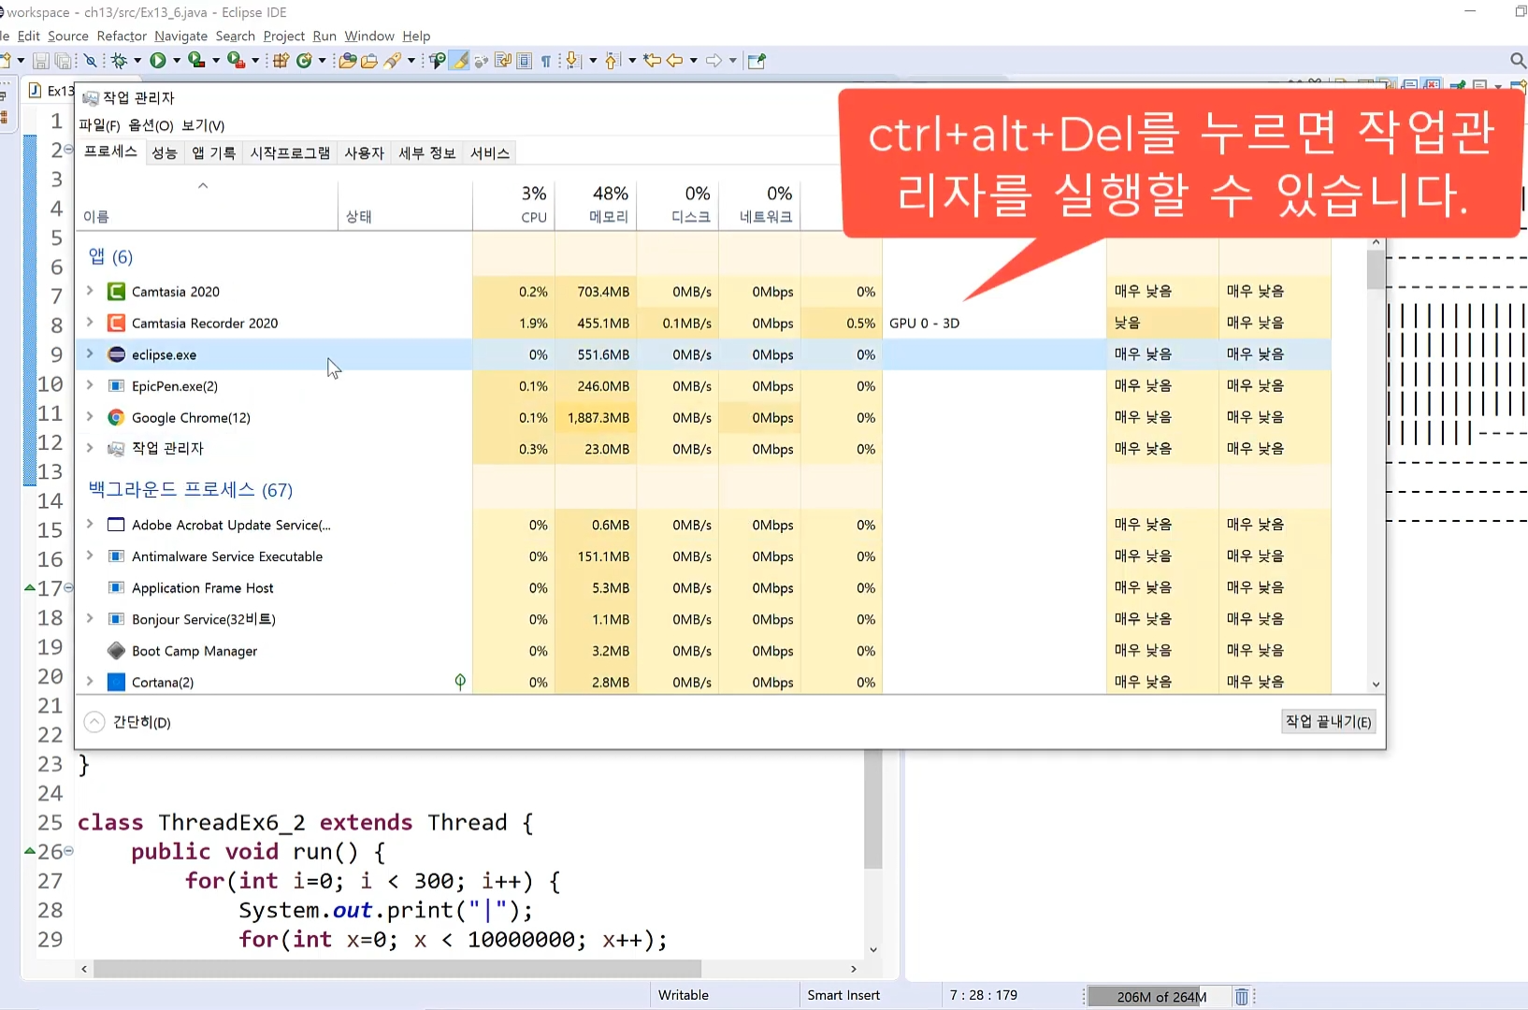Expand the Google Chrome(12) process group
Image resolution: width=1528 pixels, height=1010 pixels.
point(90,416)
